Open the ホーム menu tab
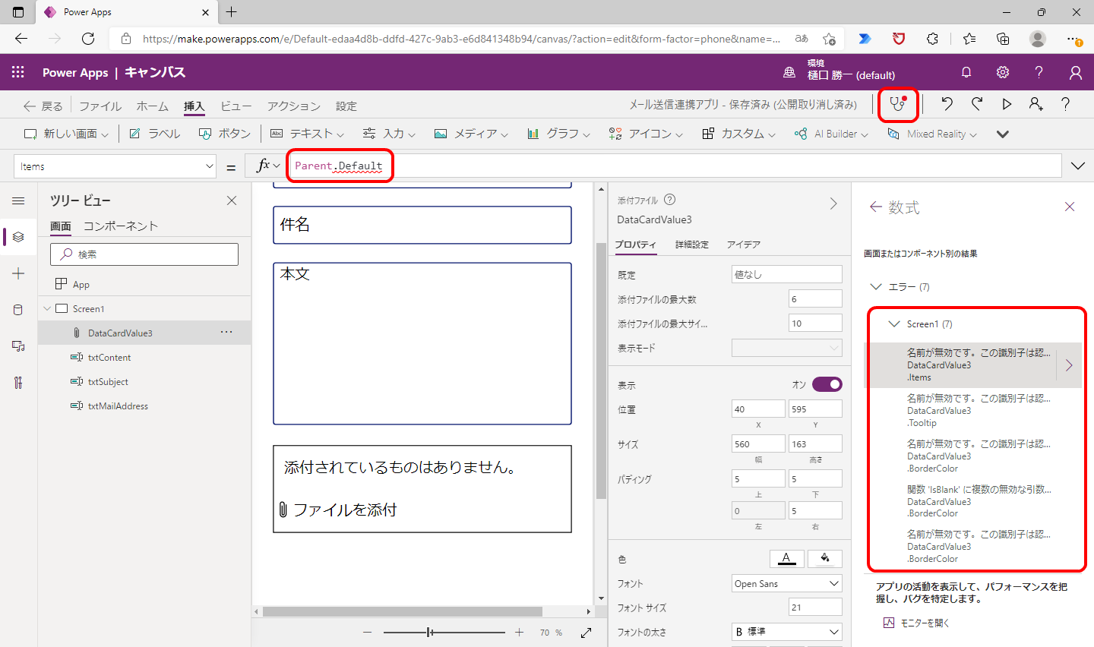 [x=152, y=106]
